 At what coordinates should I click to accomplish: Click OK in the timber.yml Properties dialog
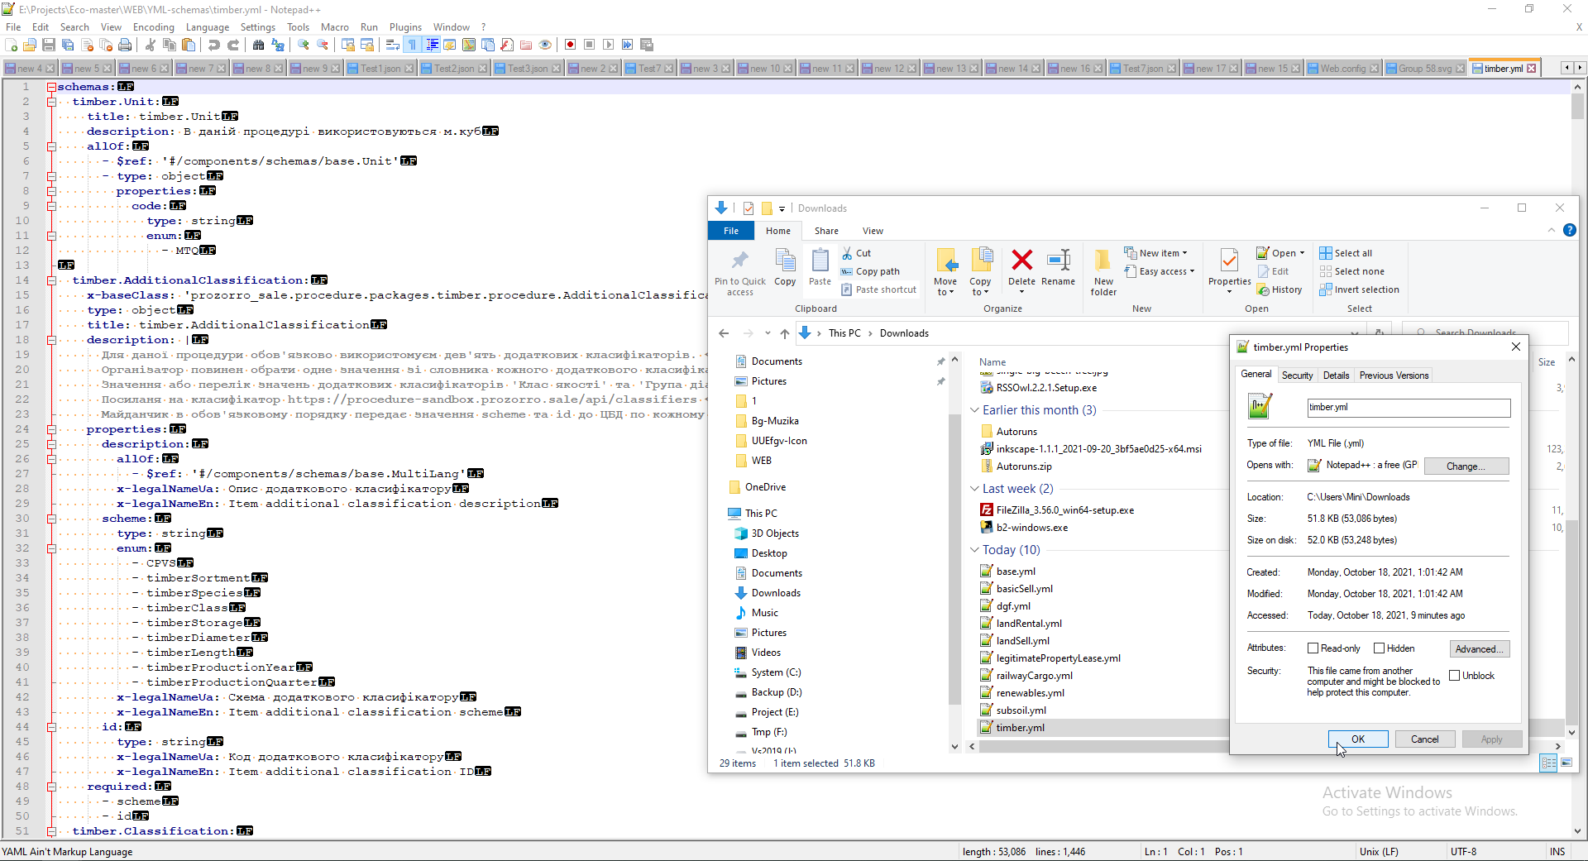(x=1358, y=739)
